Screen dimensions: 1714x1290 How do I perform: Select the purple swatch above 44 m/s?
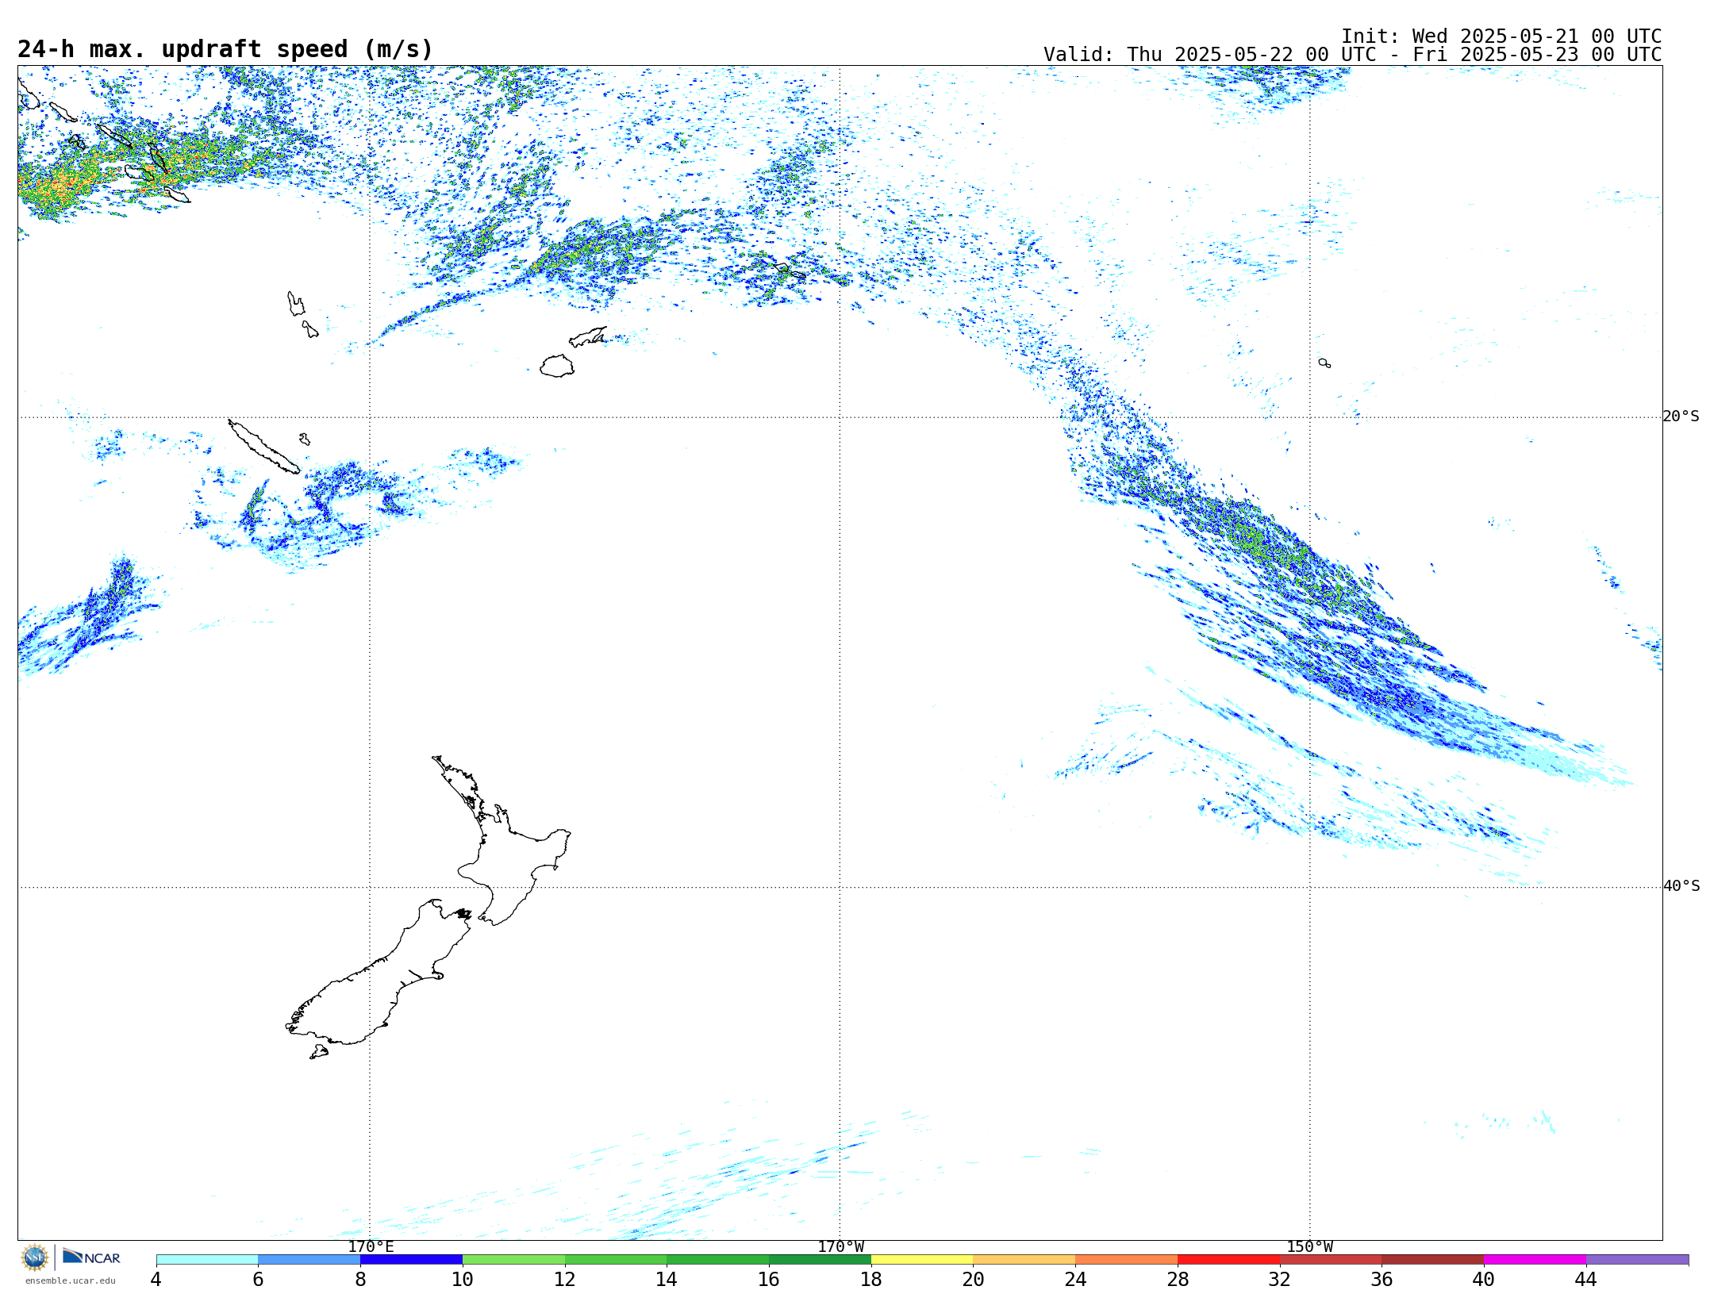1637,1259
